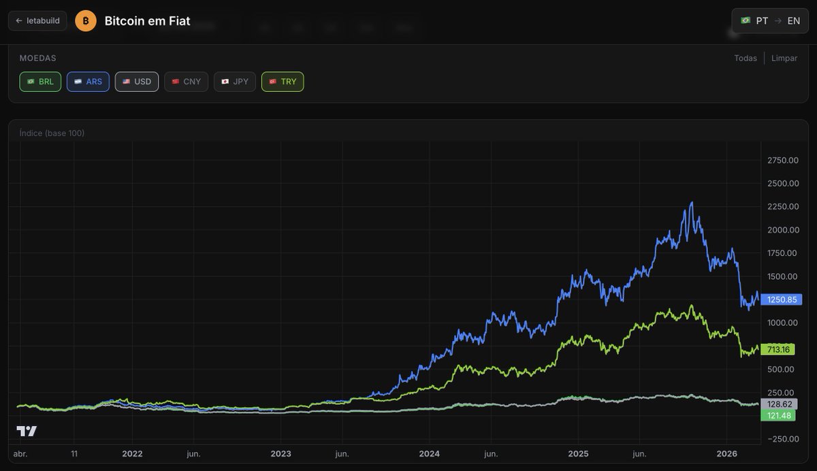Image resolution: width=817 pixels, height=471 pixels.
Task: Enable the CNY currency chip
Action: tap(186, 82)
